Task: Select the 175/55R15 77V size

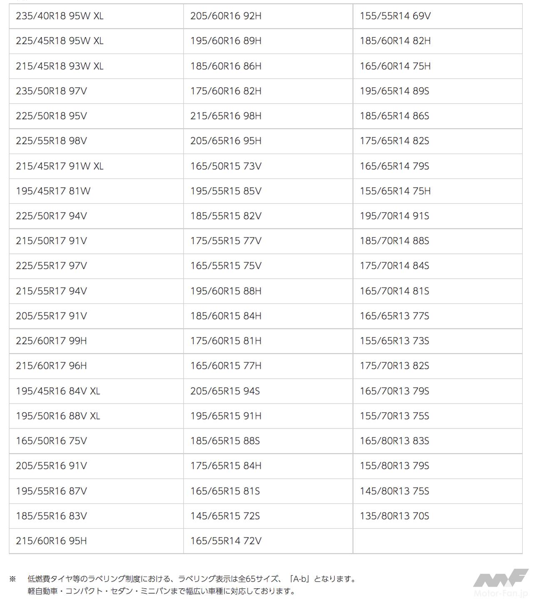Action: click(226, 241)
